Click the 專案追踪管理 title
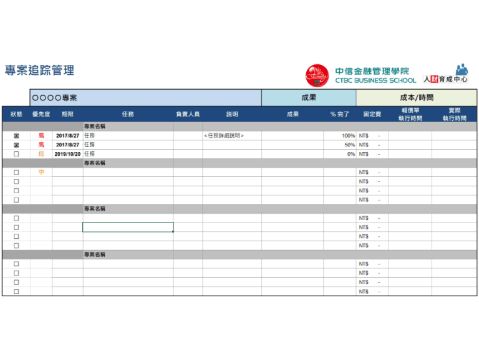 (39, 70)
